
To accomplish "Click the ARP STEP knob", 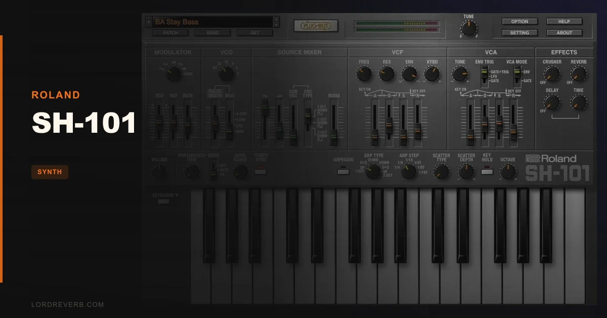I will pyautogui.click(x=409, y=172).
